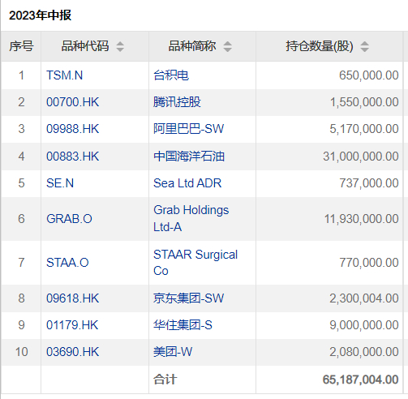Click the Sea Ltd ADR link
This screenshot has width=408, height=399.
pyautogui.click(x=187, y=183)
